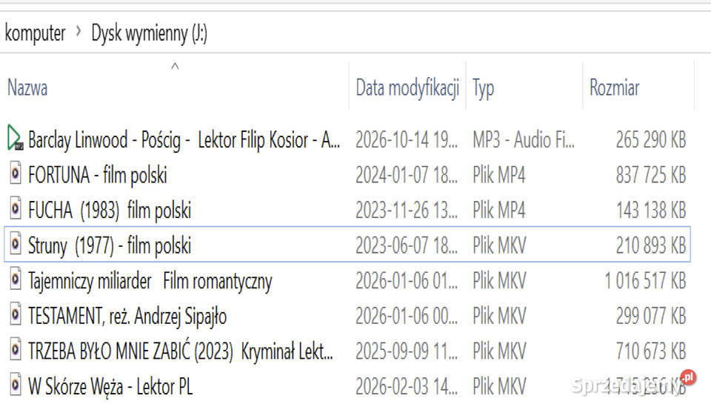The width and height of the screenshot is (711, 410).
Task: Click the date 2023-11-26 for FUCHA
Action: point(407,211)
